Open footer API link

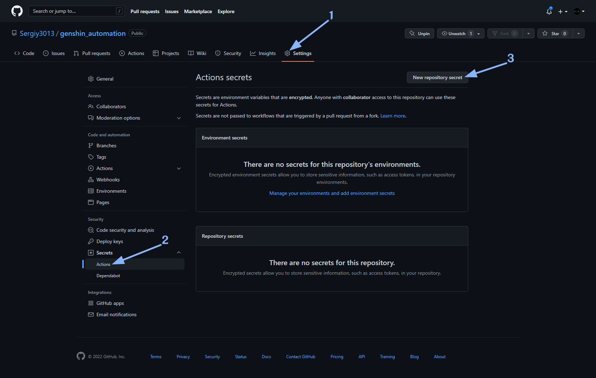[x=362, y=357]
